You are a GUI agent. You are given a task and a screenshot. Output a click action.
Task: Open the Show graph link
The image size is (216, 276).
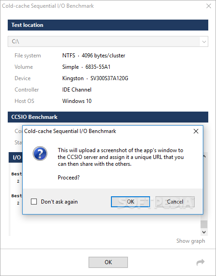[x=191, y=241]
